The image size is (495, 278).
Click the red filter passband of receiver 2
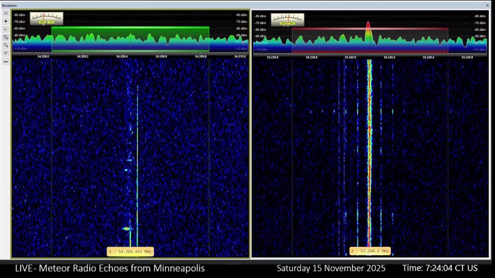370,40
